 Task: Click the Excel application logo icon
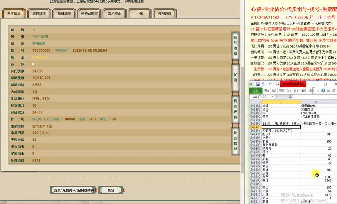tap(252, 84)
